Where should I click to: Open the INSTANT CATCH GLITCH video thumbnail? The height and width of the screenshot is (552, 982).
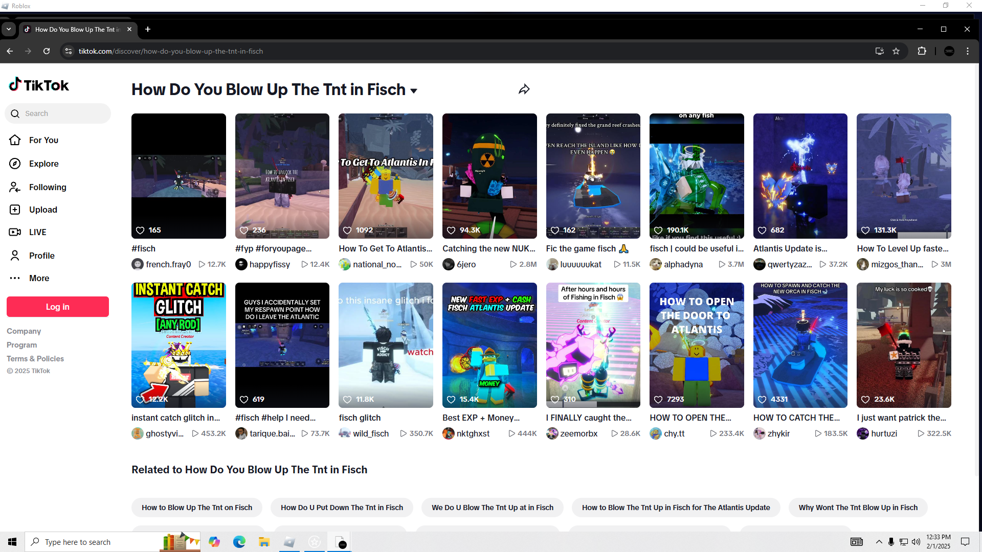click(178, 345)
